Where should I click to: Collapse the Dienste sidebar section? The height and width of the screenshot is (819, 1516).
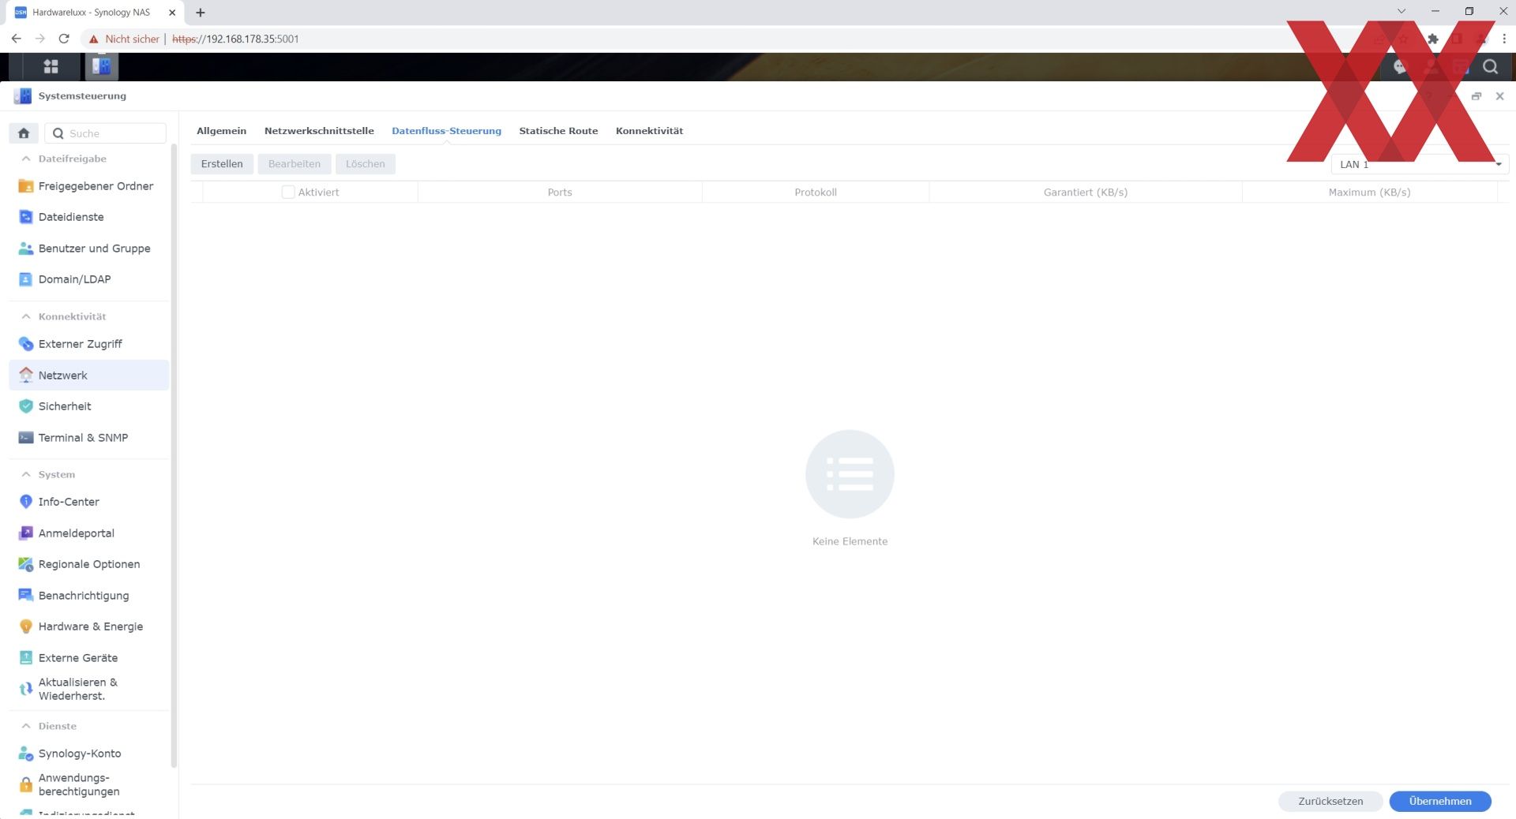coord(26,726)
